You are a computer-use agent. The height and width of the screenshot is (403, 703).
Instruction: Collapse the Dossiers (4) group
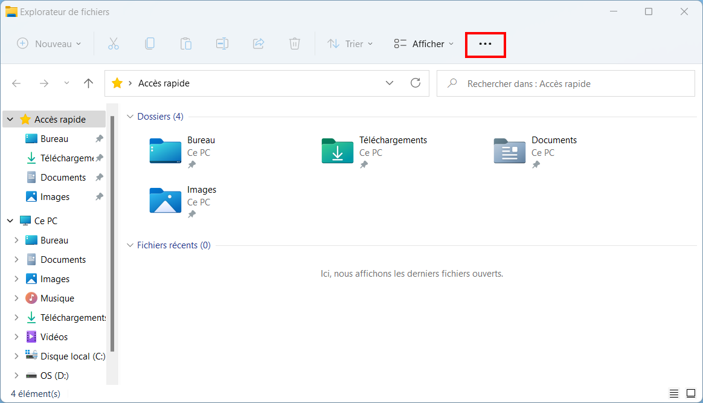point(130,117)
